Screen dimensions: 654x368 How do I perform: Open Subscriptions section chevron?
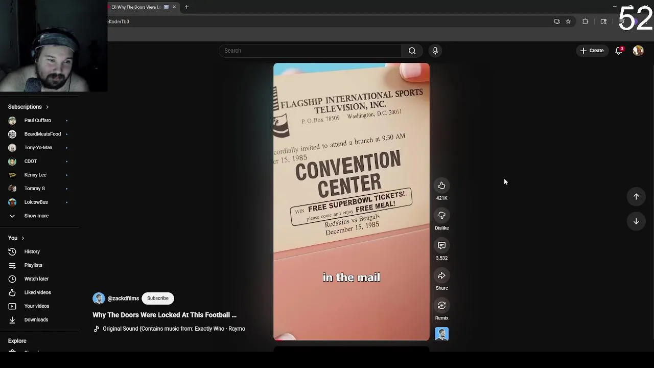click(x=47, y=107)
